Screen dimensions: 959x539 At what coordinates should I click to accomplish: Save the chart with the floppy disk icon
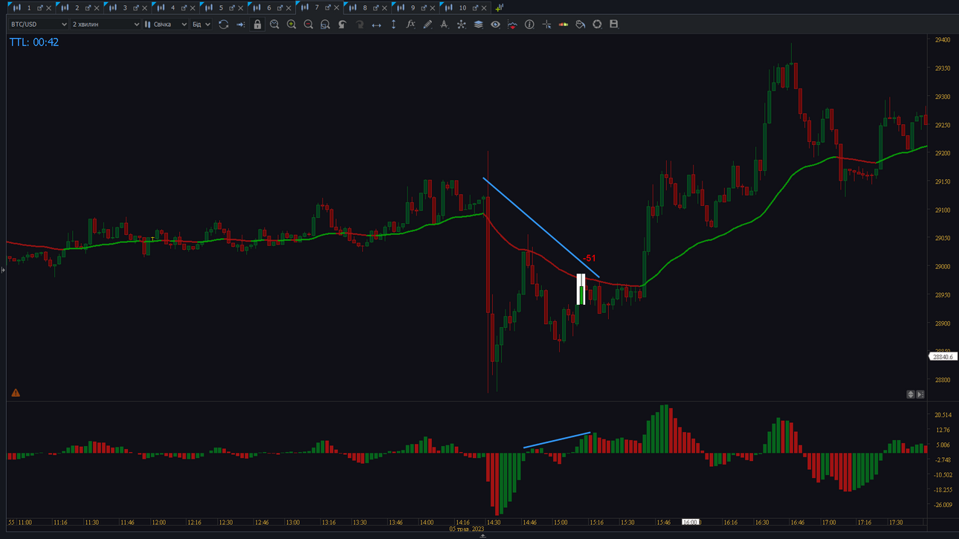tap(614, 25)
